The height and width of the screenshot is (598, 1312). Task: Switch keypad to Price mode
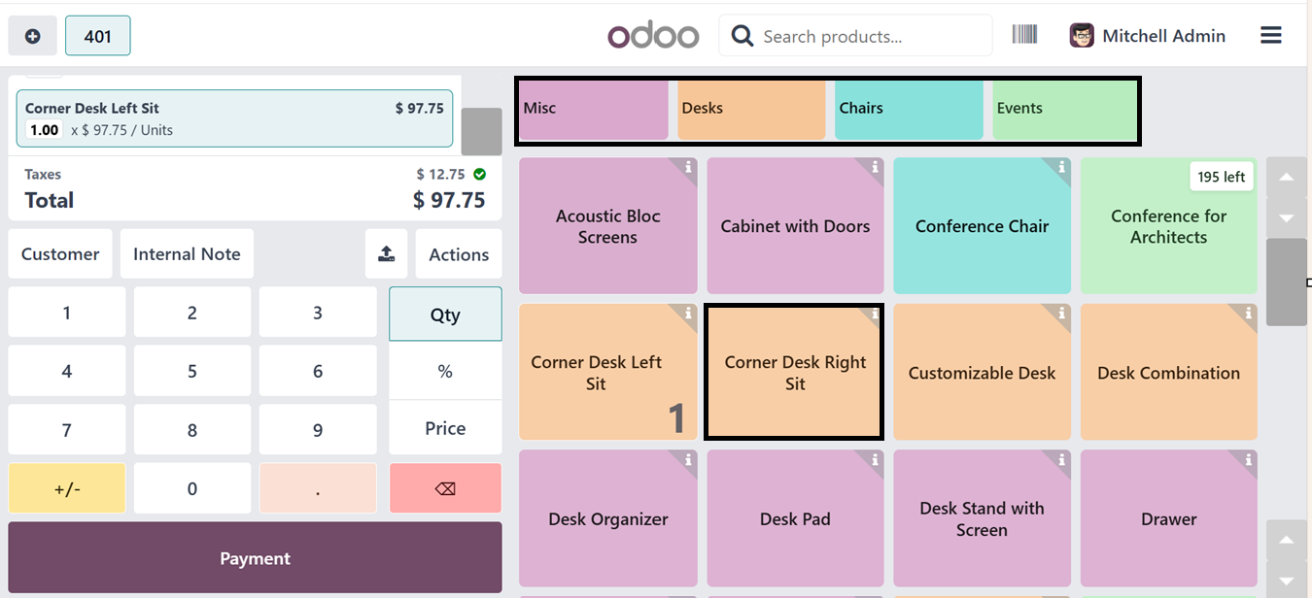445,428
